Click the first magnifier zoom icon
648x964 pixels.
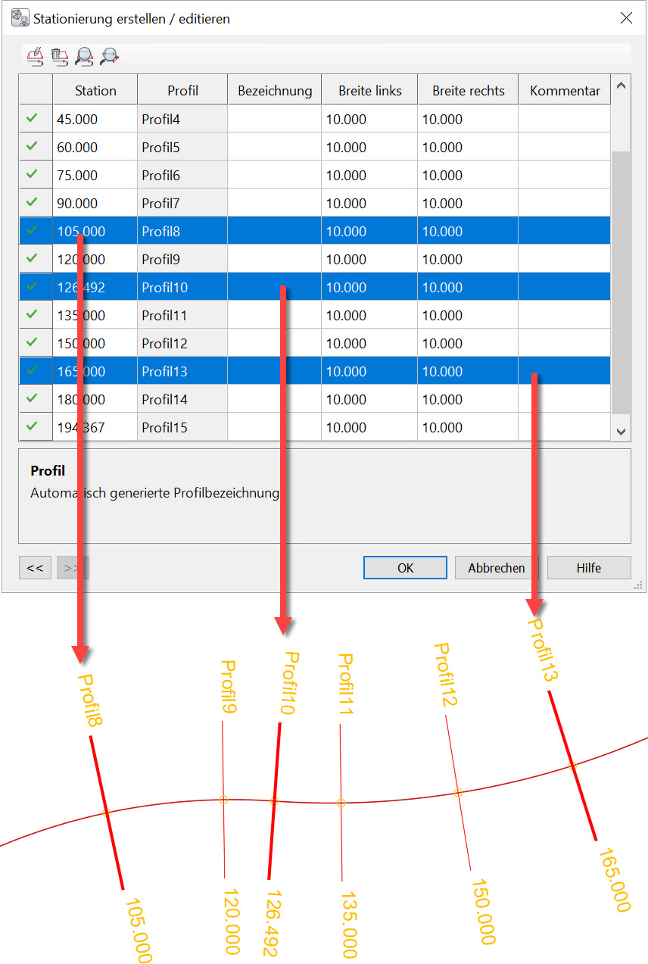[x=84, y=55]
